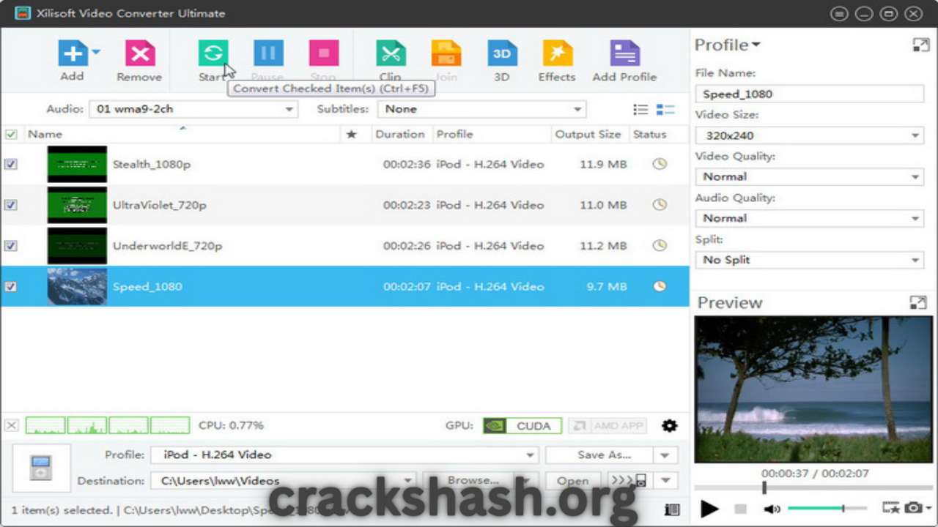Switch to detailed thumbnail list view
Viewport: 938px width, 527px height.
coord(665,110)
